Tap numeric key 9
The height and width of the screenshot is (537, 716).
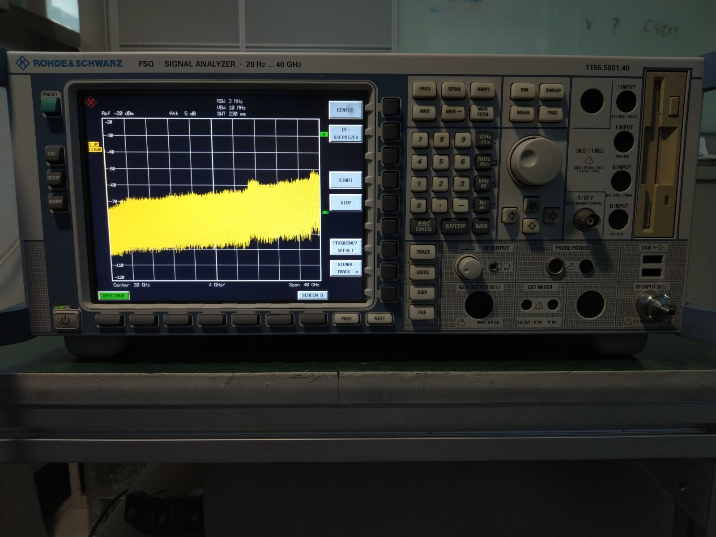pos(463,140)
